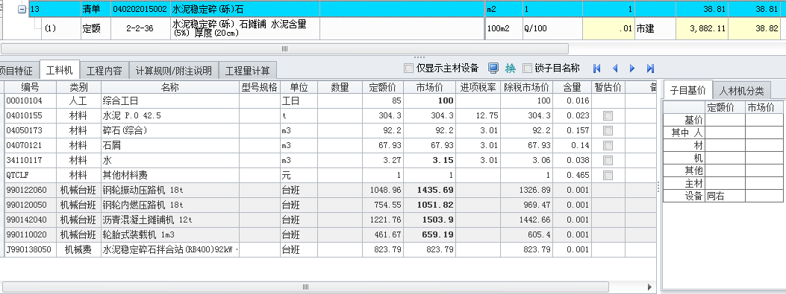Image resolution: width=786 pixels, height=294 pixels.
Task: Toggle the 锁子目名称 checkbox
Action: [527, 68]
